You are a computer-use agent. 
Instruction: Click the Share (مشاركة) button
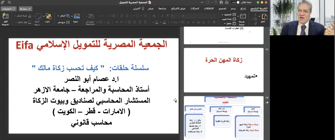click(x=26, y=9)
